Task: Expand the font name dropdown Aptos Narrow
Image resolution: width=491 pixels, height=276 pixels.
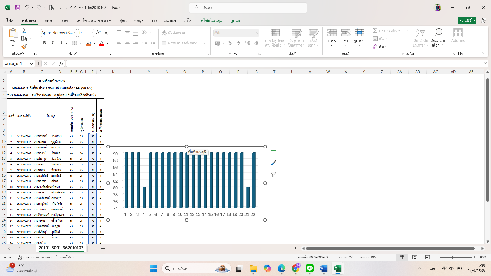Action: point(75,33)
